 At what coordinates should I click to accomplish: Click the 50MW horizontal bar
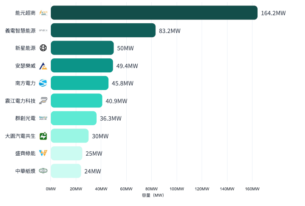tap(82, 48)
